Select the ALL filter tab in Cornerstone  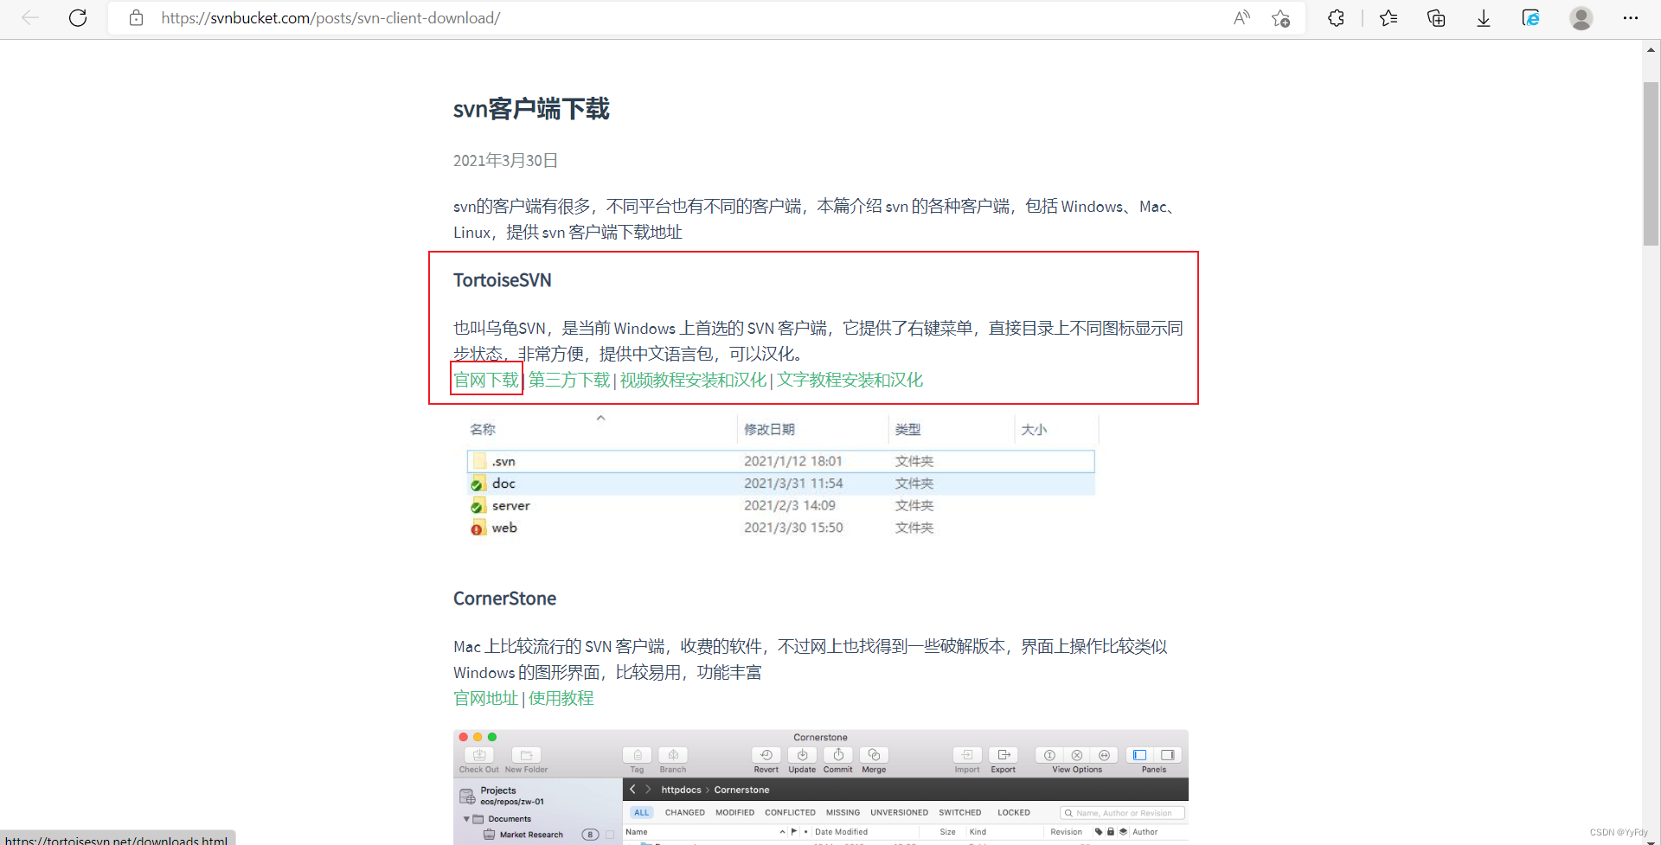coord(641,812)
